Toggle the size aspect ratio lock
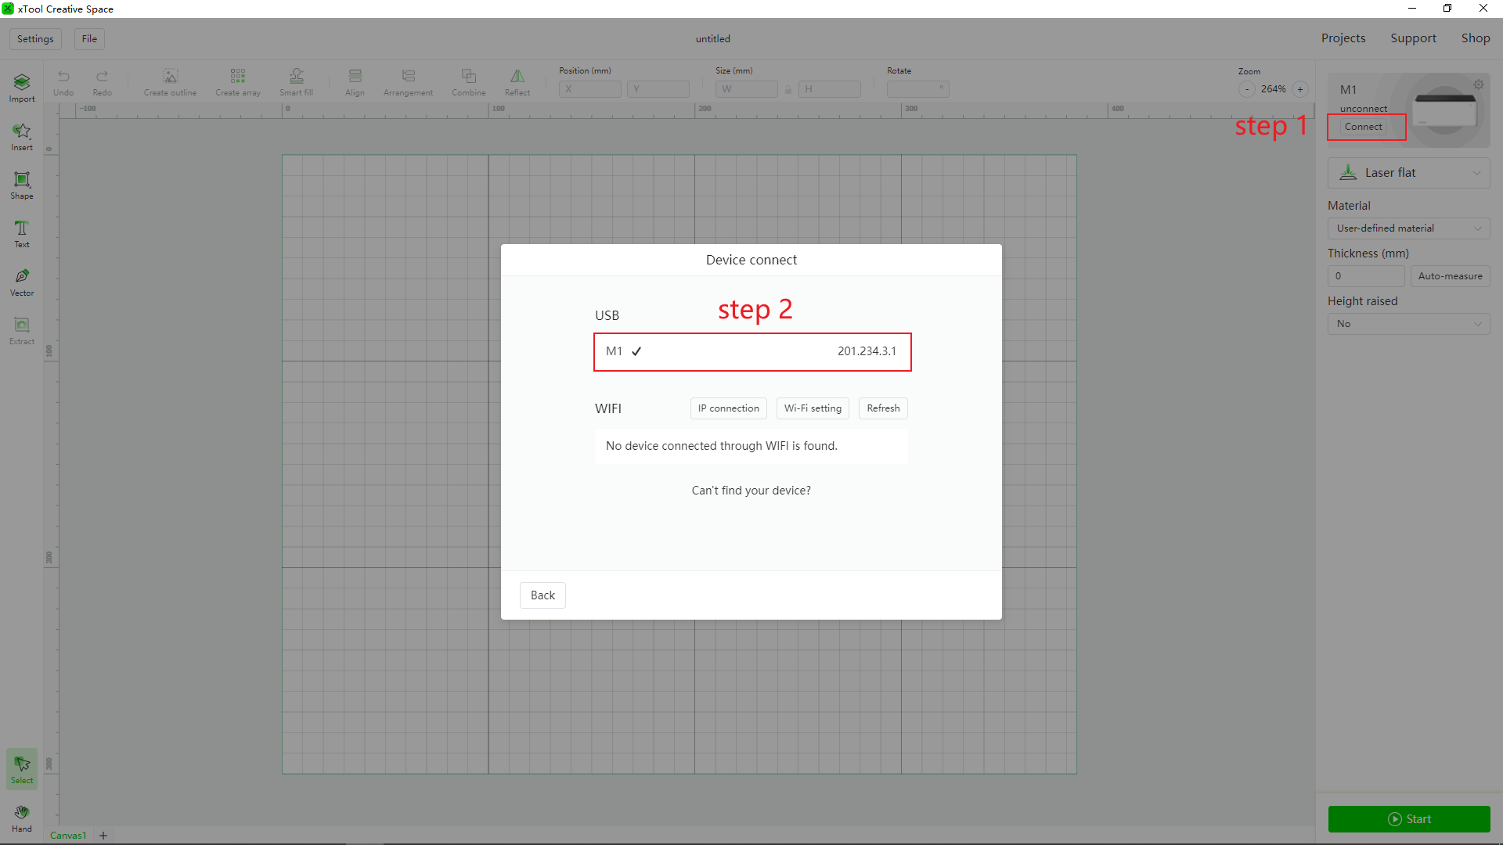The height and width of the screenshot is (845, 1503). [x=788, y=89]
